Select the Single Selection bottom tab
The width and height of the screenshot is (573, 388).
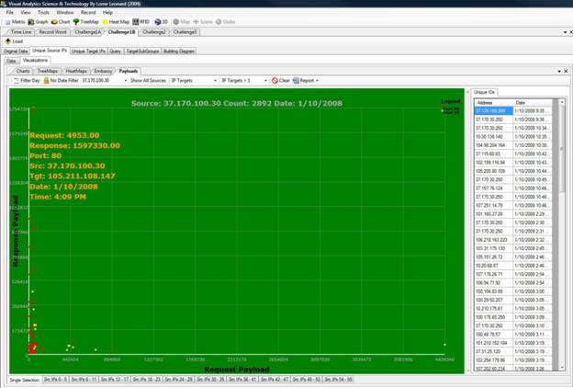pyautogui.click(x=24, y=380)
